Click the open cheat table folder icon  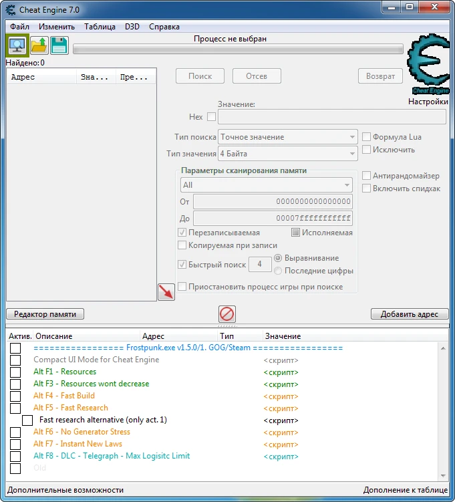tap(39, 45)
